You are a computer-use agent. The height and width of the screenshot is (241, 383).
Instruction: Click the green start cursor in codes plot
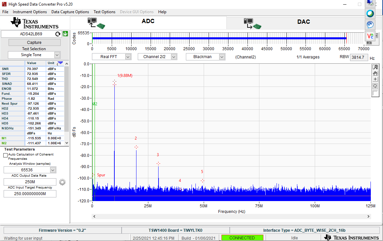[92, 38]
